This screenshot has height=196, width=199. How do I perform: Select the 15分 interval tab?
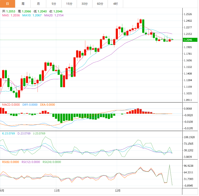click(x=69, y=4)
